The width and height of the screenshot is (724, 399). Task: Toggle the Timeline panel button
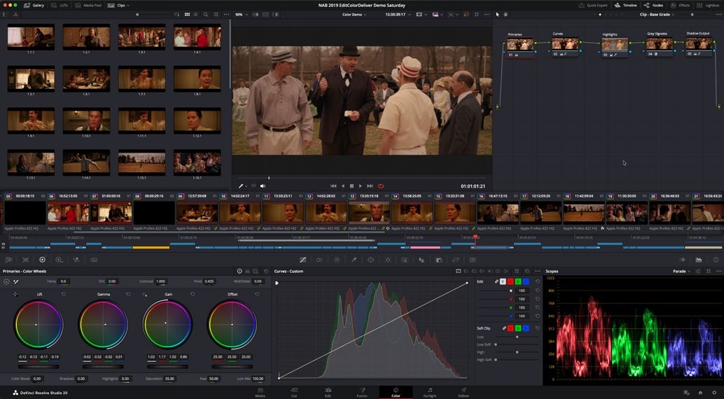(x=626, y=5)
